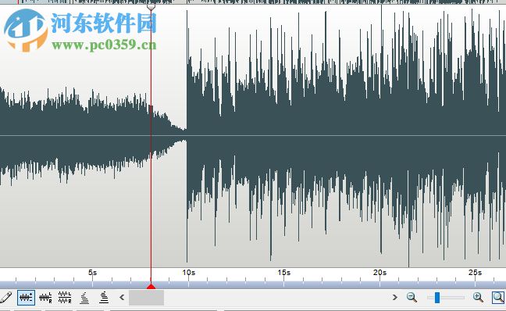The height and width of the screenshot is (311, 506).
Task: Switch to overlaid L/R channel waveform view
Action: [45, 298]
